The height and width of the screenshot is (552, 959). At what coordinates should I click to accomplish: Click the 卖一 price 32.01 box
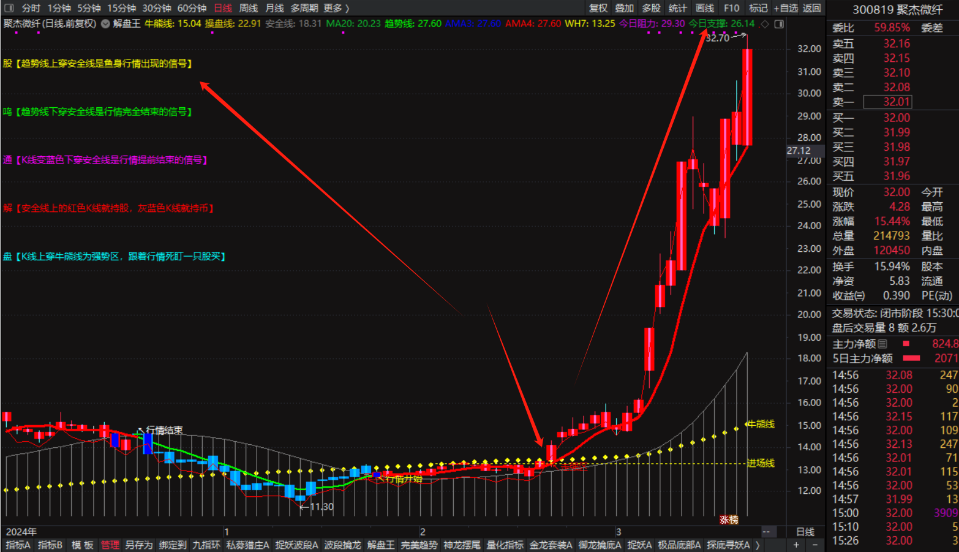point(887,102)
